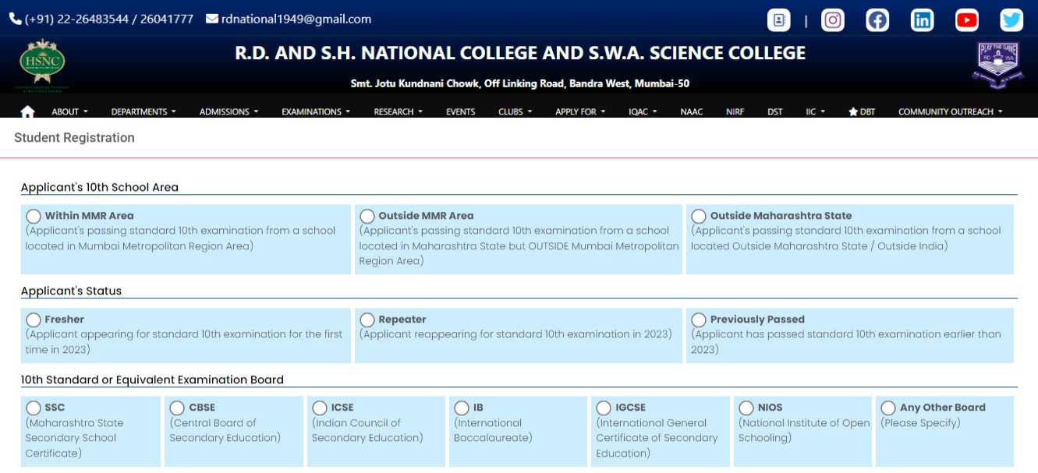The width and height of the screenshot is (1038, 473).
Task: Select Fresher applicant status
Action: click(x=34, y=319)
